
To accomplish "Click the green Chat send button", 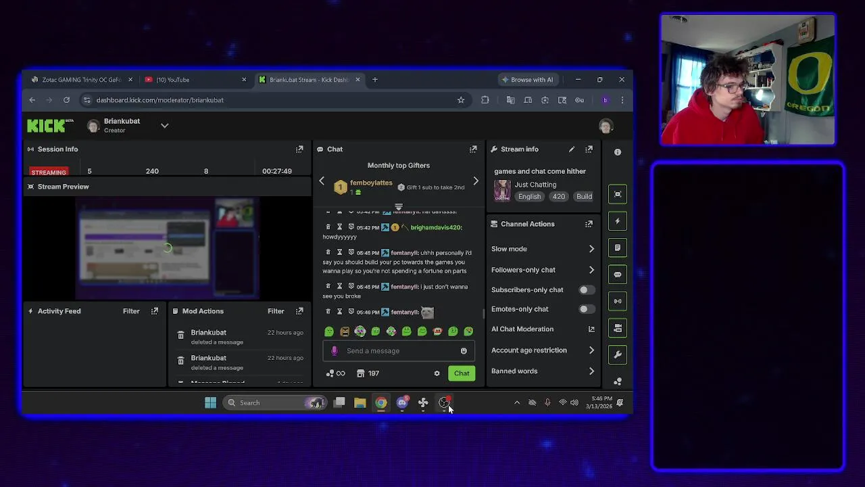I will tap(462, 373).
